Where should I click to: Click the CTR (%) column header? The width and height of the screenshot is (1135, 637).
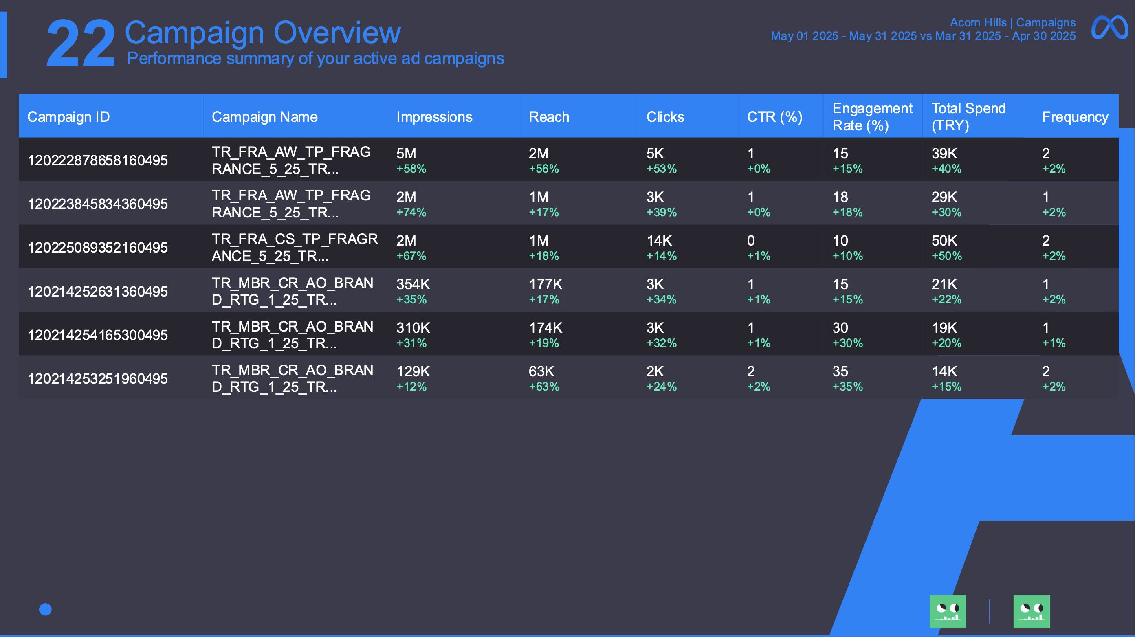pos(774,117)
